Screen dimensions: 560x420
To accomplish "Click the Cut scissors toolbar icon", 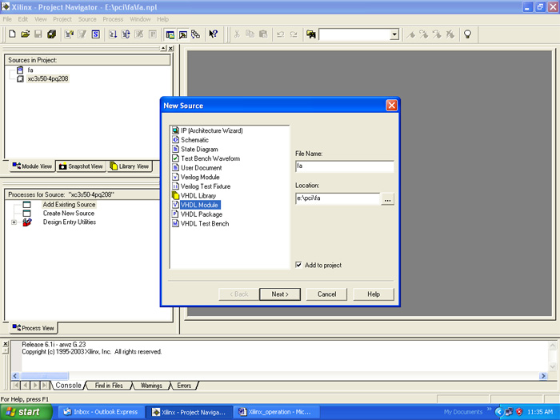I will click(237, 34).
